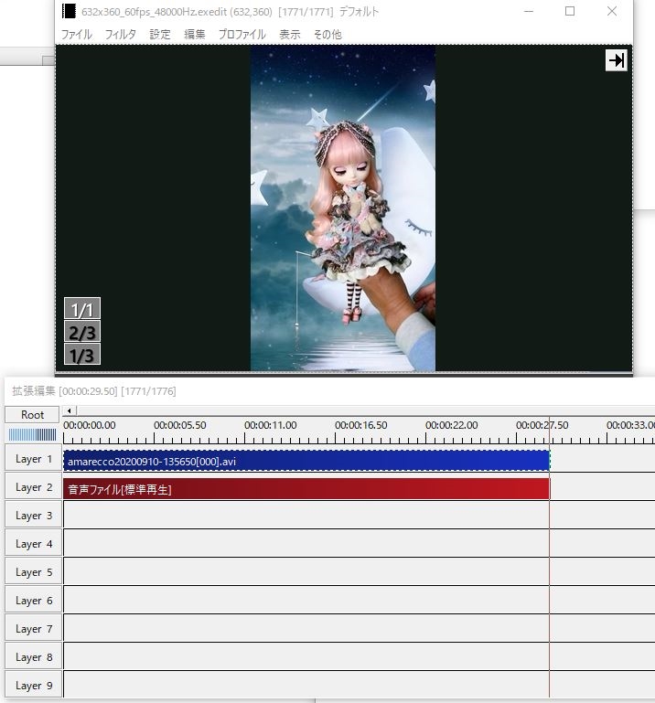Open the その他 menu
Image resolution: width=655 pixels, height=703 pixels.
327,35
